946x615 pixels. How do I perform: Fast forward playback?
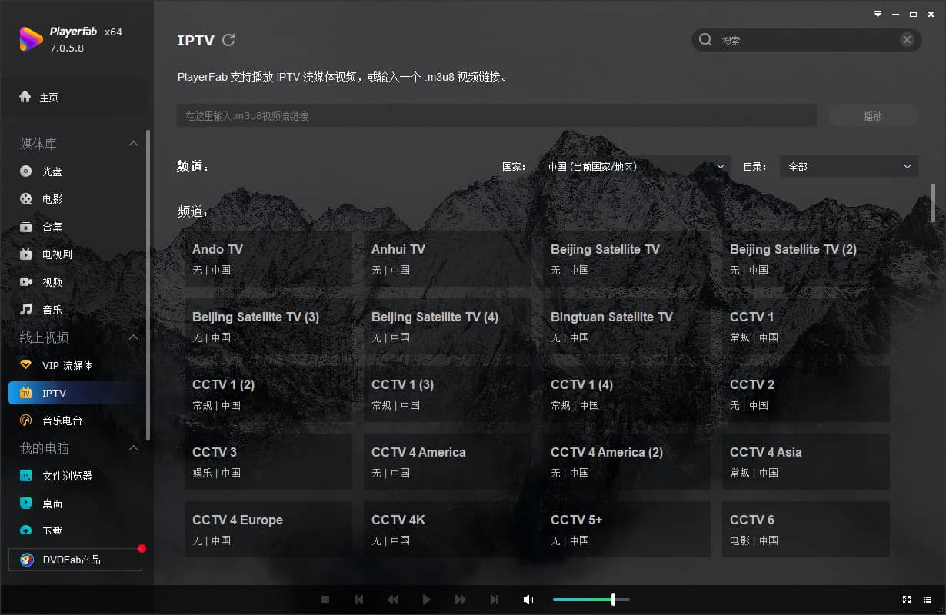click(461, 600)
